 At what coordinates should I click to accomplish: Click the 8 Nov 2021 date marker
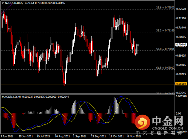pyautogui.click(x=134, y=136)
